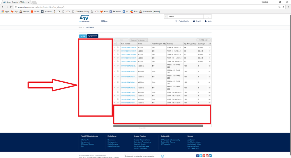
Task: Open Investor Relations Home footer link
Action: pos(142,140)
